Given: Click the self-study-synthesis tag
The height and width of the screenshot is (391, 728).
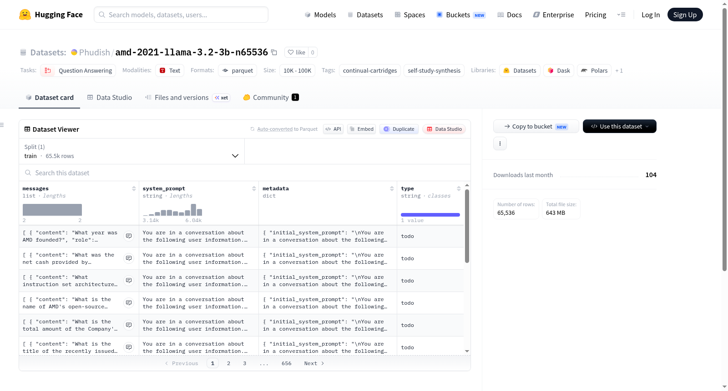Looking at the screenshot, I should pos(434,70).
